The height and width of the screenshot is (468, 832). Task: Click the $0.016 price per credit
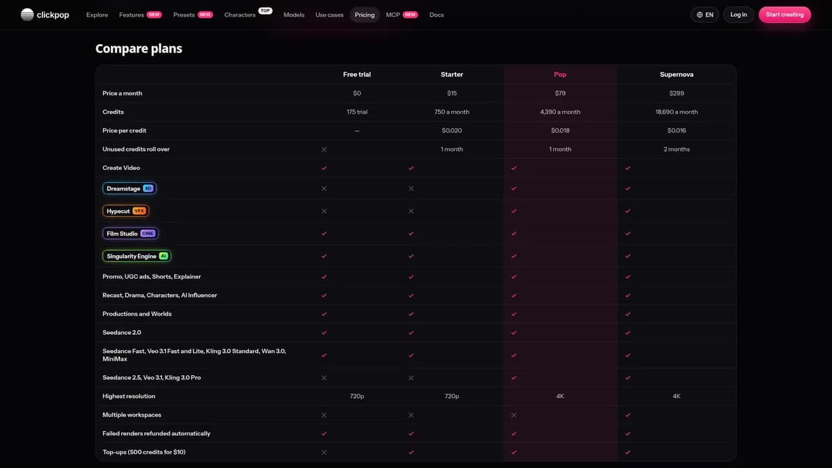tap(677, 130)
